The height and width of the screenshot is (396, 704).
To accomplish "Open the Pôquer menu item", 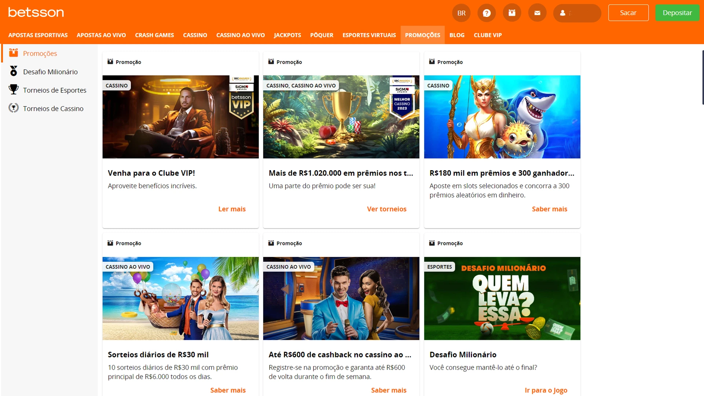I will point(322,35).
